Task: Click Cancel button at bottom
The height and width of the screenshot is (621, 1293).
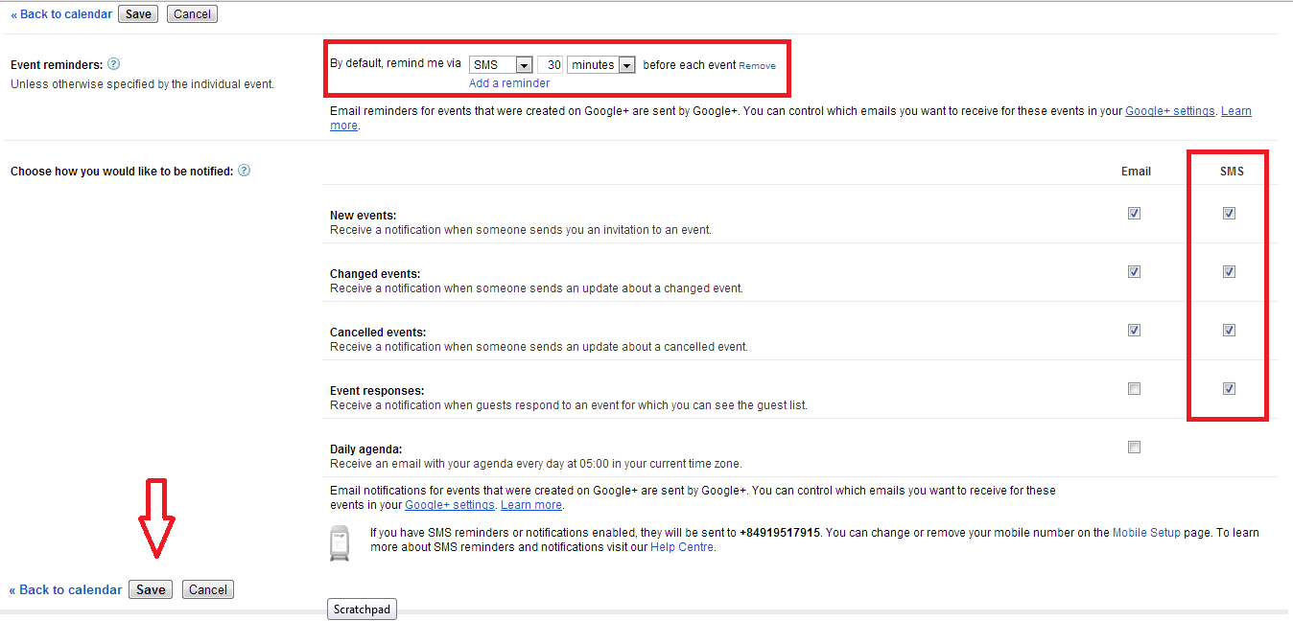Action: [x=208, y=590]
